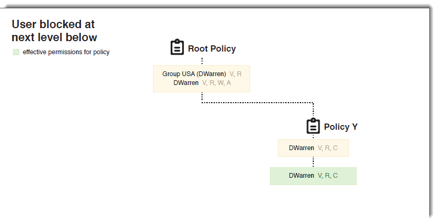
Task: Select the DWarren entry under Root Policy
Action: 186,83
